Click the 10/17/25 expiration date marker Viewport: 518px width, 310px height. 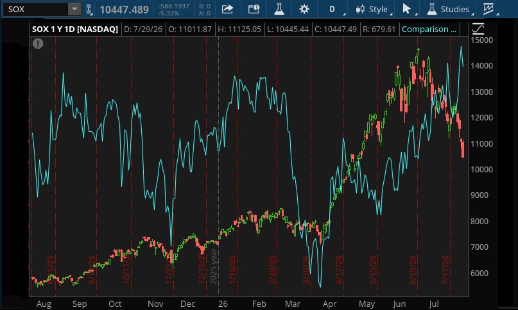[x=126, y=270]
